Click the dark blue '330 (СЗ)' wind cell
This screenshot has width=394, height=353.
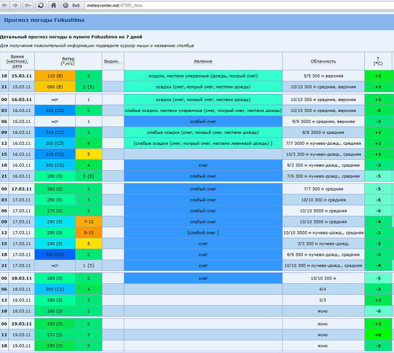coord(55,254)
